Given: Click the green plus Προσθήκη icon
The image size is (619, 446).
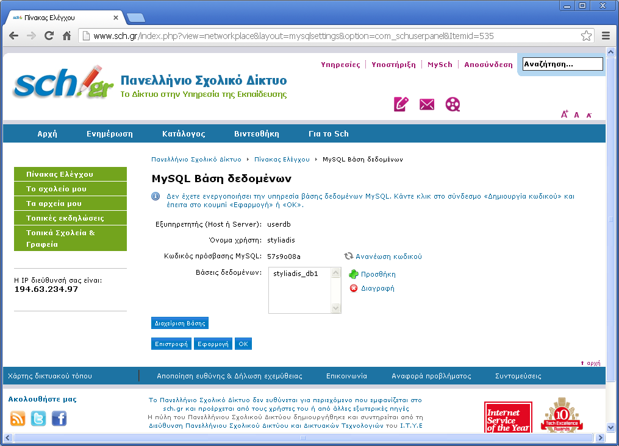Looking at the screenshot, I should click(353, 274).
